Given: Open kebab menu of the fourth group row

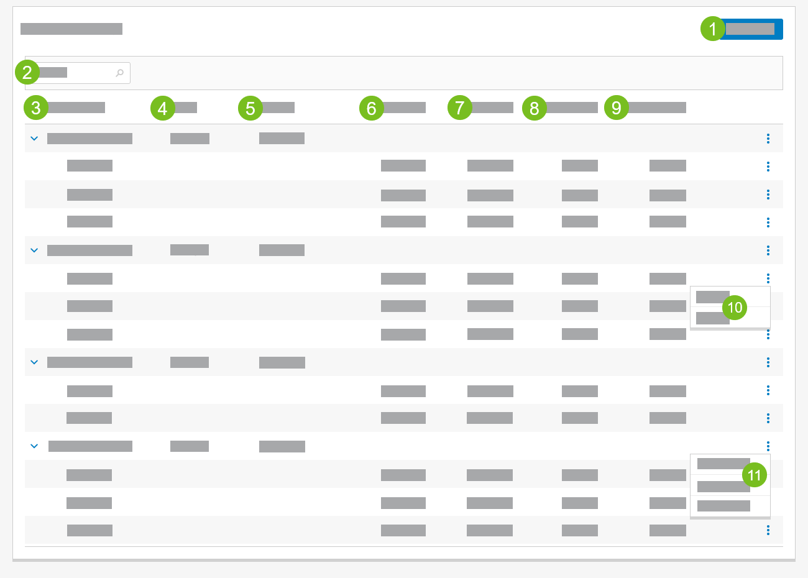Looking at the screenshot, I should click(x=768, y=446).
